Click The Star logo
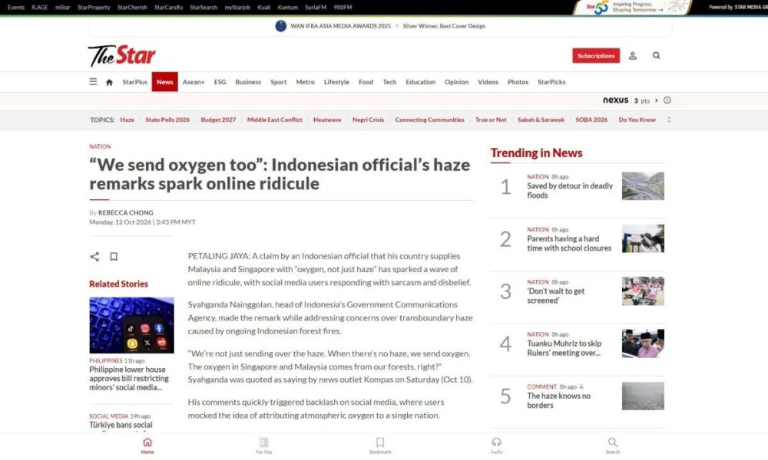 coord(122,56)
